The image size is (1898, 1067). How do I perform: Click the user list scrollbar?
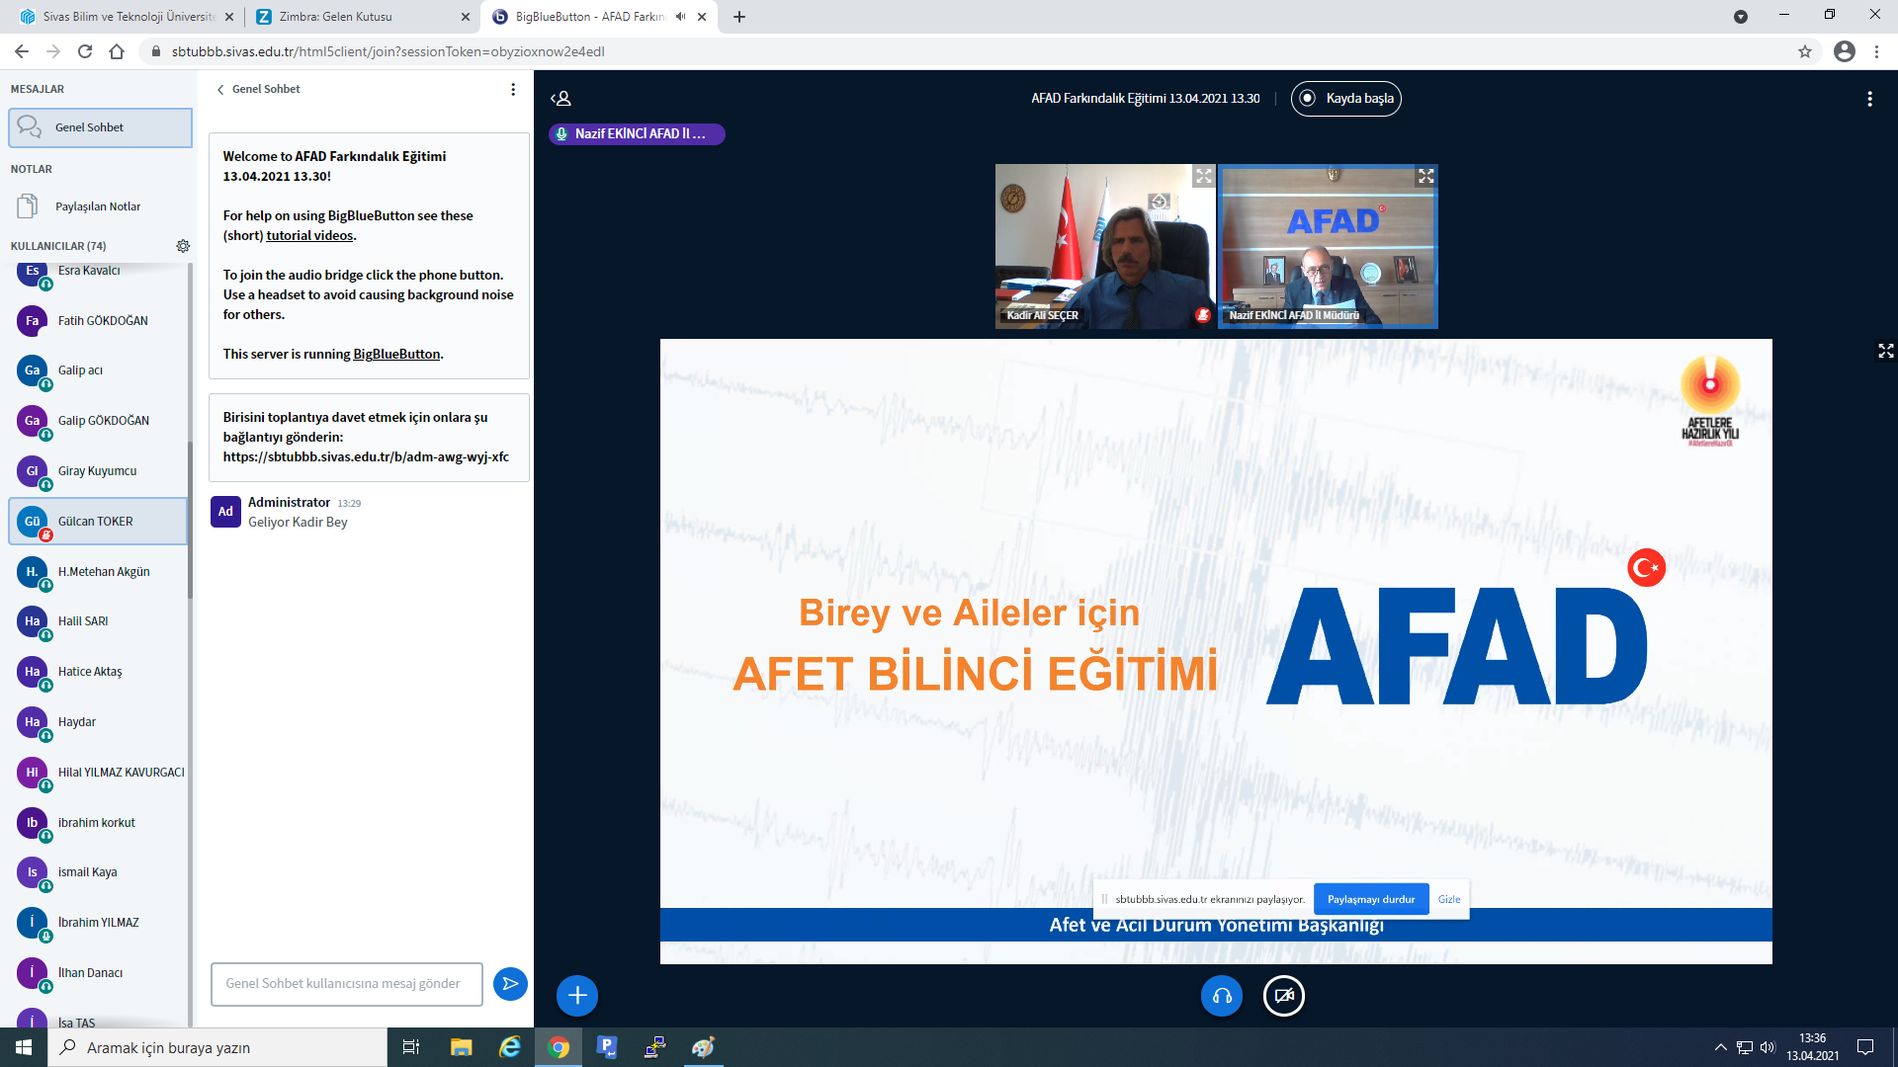190,519
